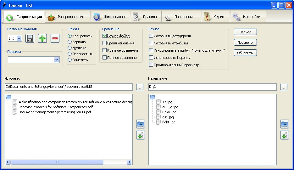Click the source pane expand-tree icon
Screen dimensions: 294x170
pyautogui.click(x=140, y=124)
